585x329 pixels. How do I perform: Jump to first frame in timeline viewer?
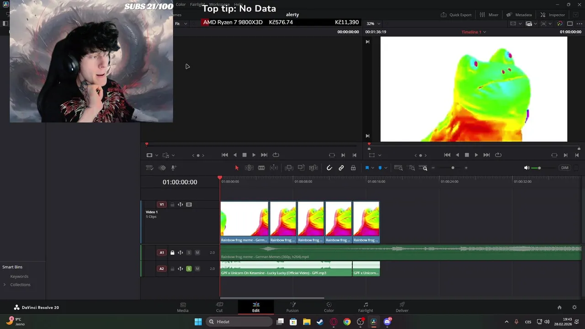point(447,155)
